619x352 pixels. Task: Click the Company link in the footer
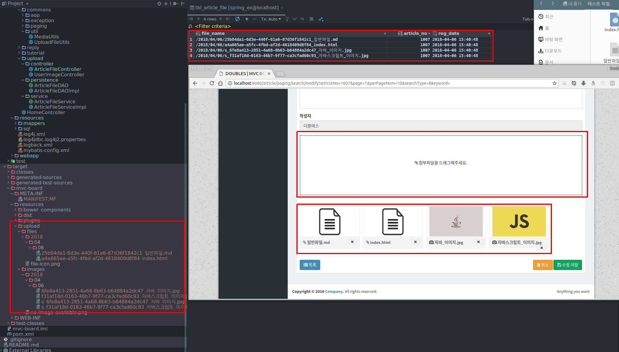pos(333,291)
